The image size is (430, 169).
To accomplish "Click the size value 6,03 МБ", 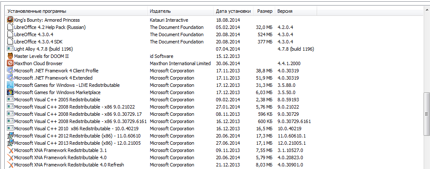I will pos(264,92).
